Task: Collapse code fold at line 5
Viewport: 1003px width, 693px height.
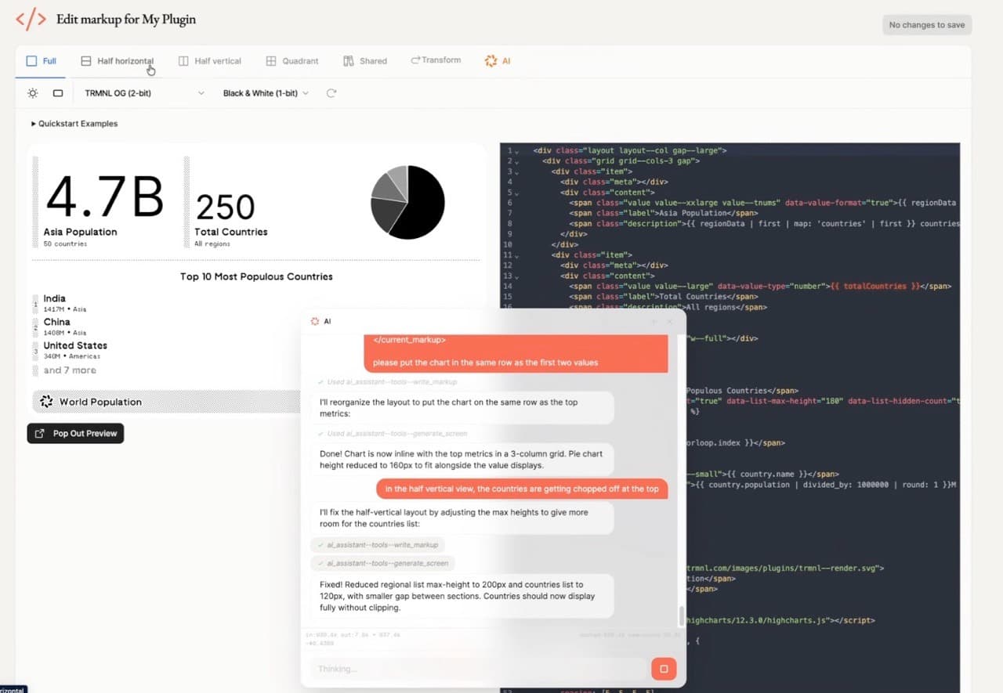Action: pyautogui.click(x=518, y=193)
